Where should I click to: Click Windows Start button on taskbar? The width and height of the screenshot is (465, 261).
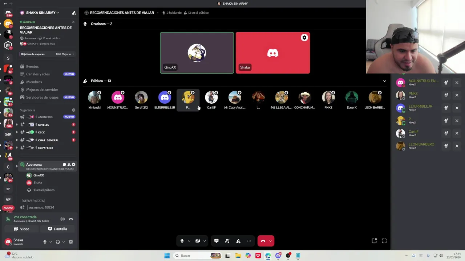tap(167, 256)
